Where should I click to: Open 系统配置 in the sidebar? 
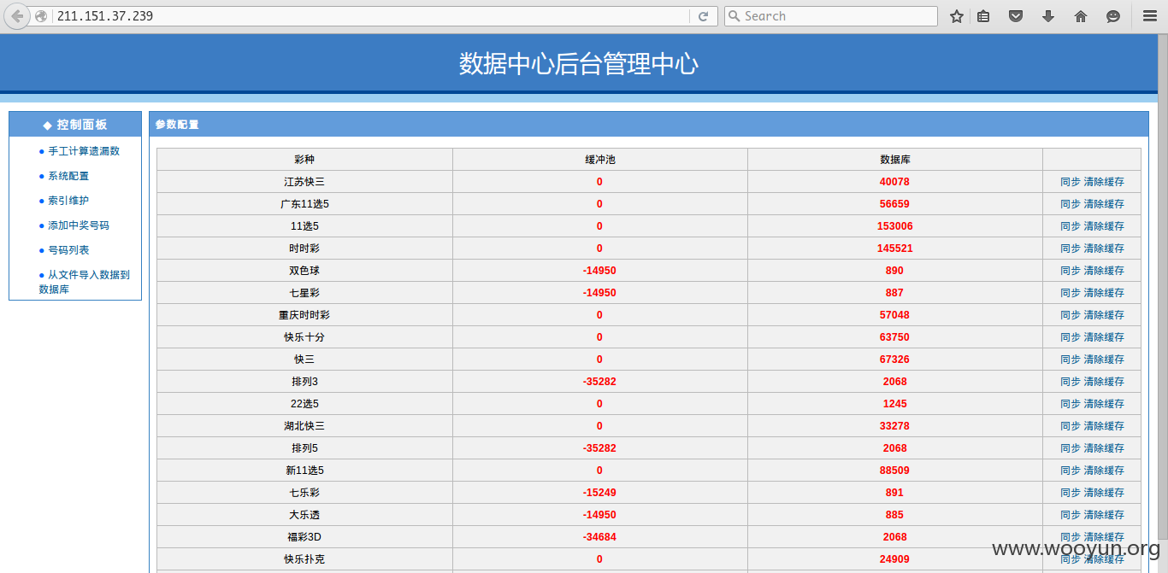pyautogui.click(x=68, y=176)
